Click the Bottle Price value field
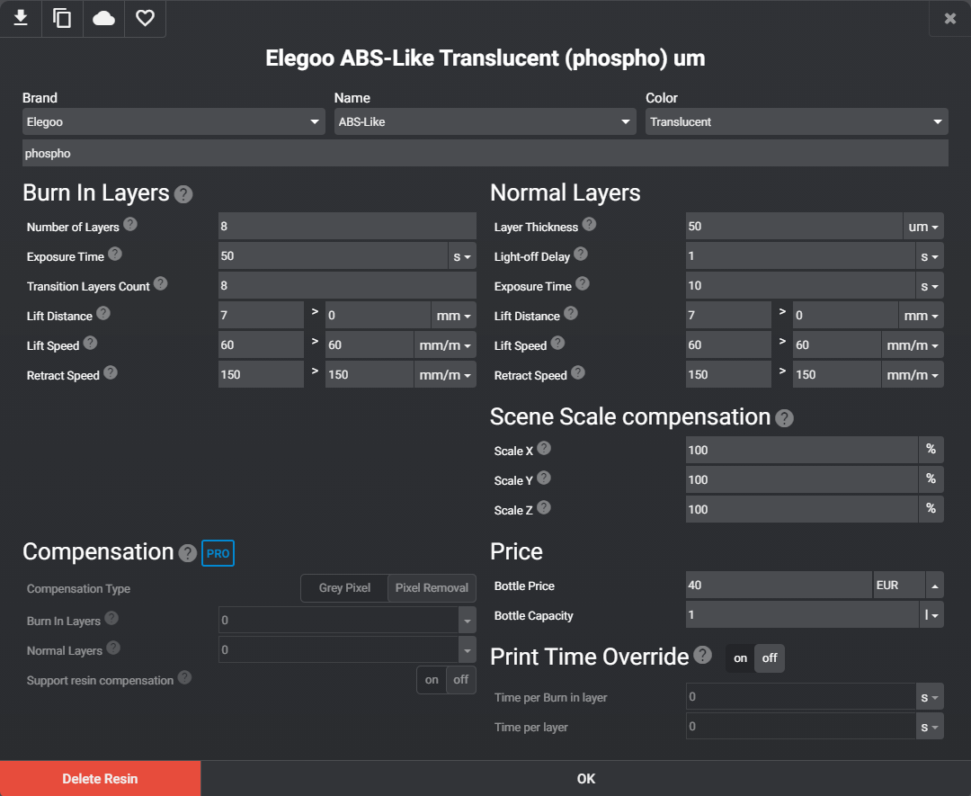The width and height of the screenshot is (971, 796). [779, 586]
